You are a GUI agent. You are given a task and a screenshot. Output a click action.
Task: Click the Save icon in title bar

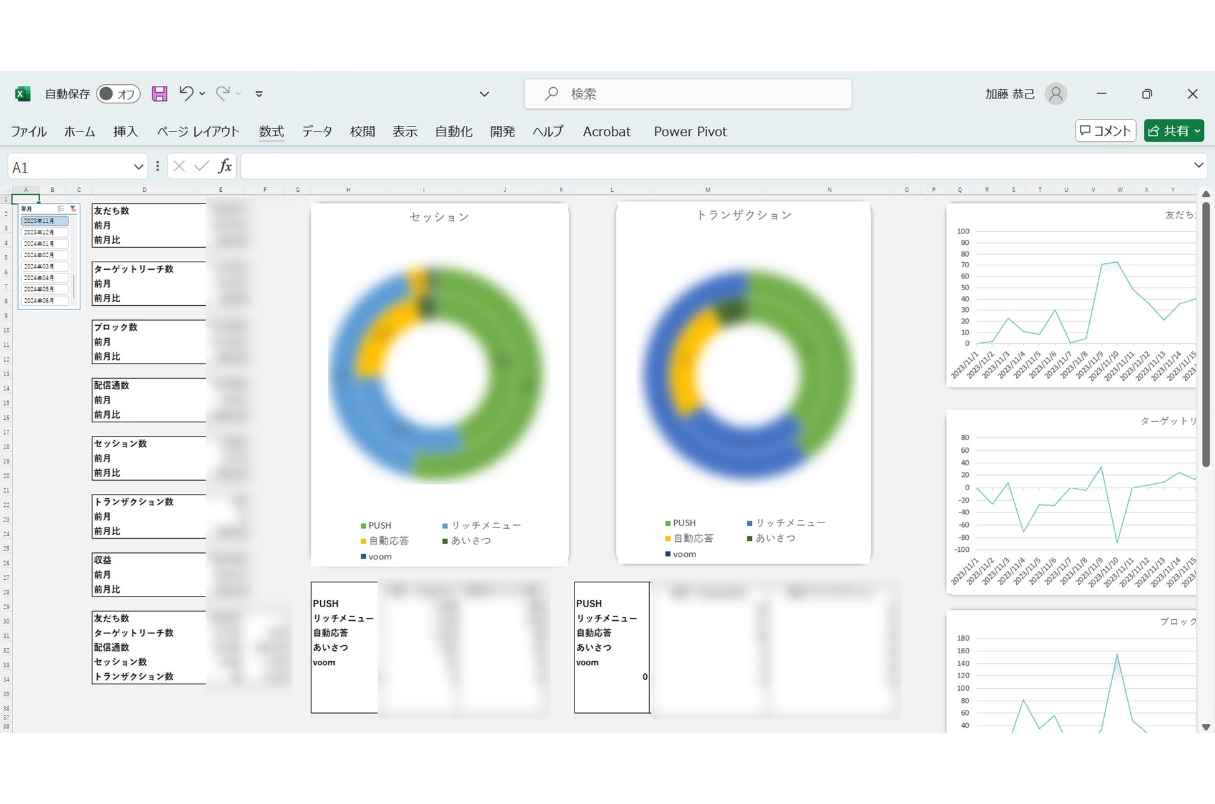(160, 93)
